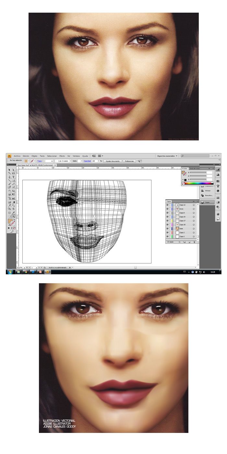Open the Edición menu
Screen dimensions: 227x454
[26, 156]
